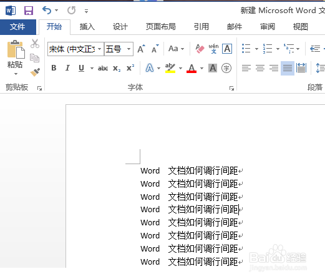Apply numbered list
The image size is (325, 279).
tap(268, 49)
